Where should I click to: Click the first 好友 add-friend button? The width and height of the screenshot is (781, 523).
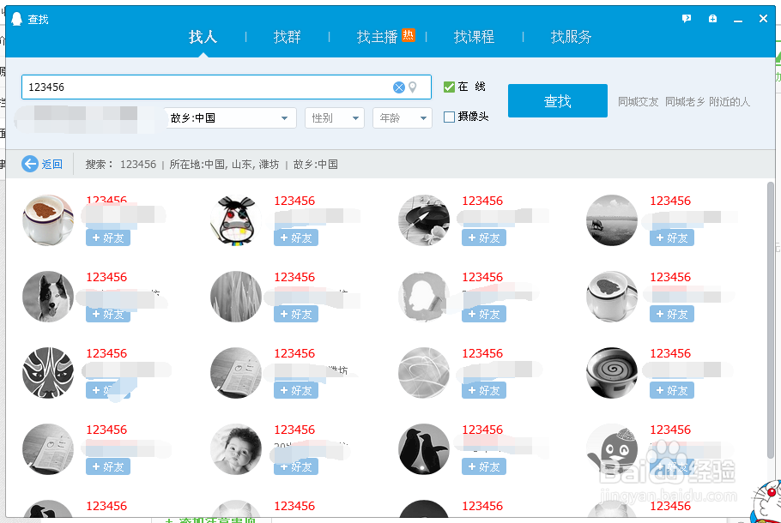tap(107, 237)
